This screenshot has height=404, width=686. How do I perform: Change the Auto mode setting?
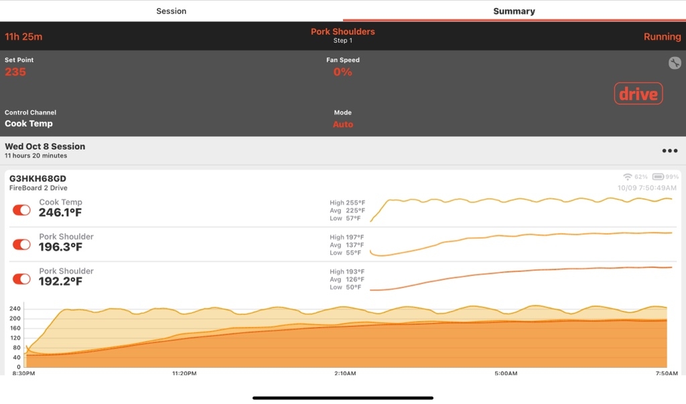pyautogui.click(x=342, y=124)
